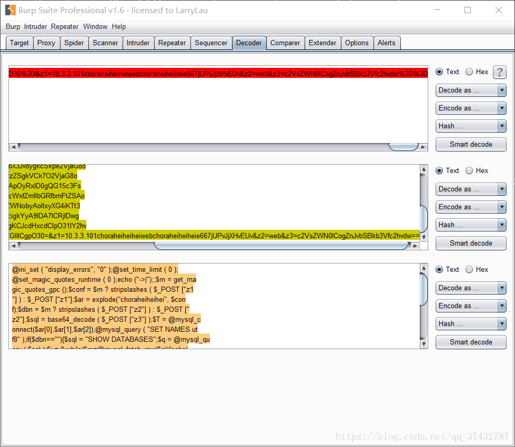This screenshot has width=515, height=447.
Task: Switch to the Proxy tab
Action: 46,43
